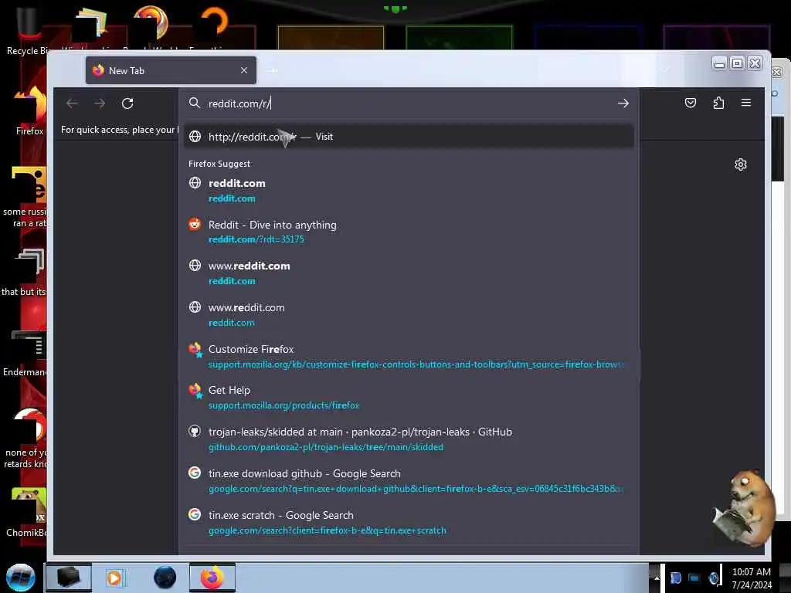The width and height of the screenshot is (791, 593).
Task: Open the Windows Start orb
Action: click(21, 578)
